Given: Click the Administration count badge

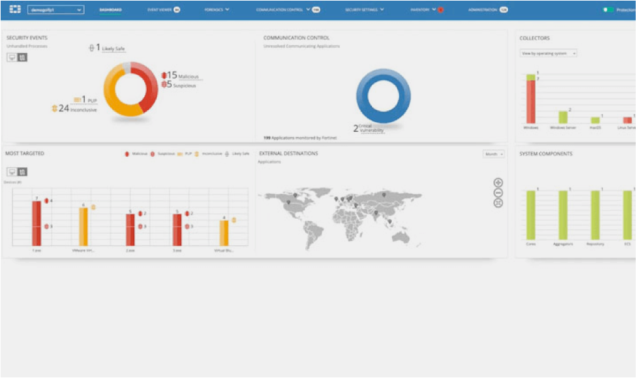Looking at the screenshot, I should [504, 10].
